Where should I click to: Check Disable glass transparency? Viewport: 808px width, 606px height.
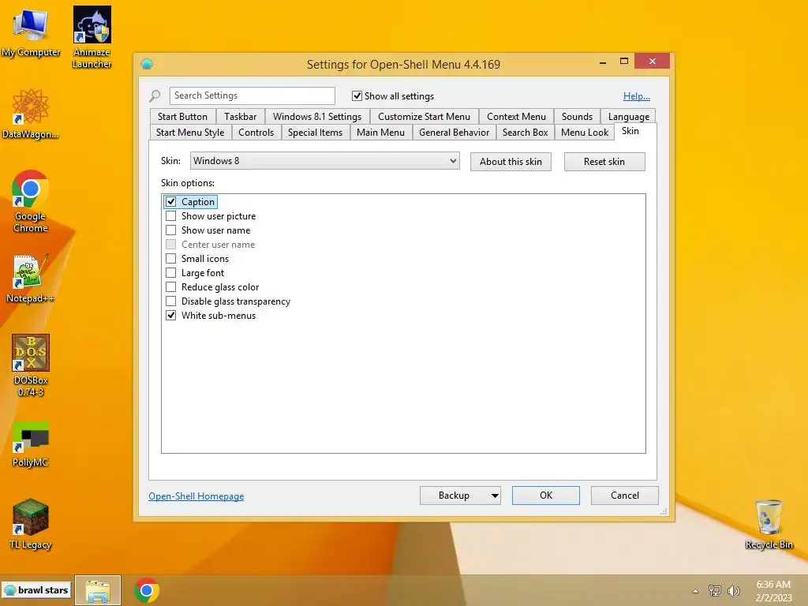click(x=171, y=301)
